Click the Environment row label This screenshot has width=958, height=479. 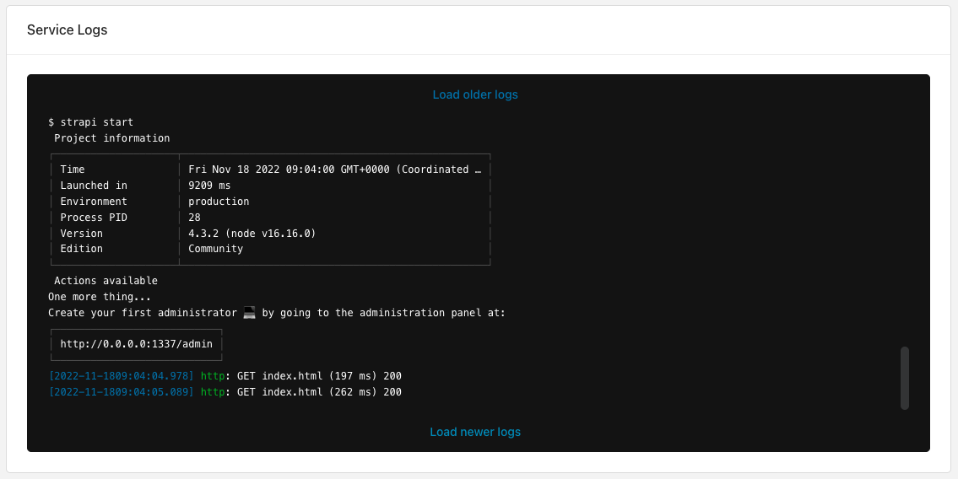94,202
